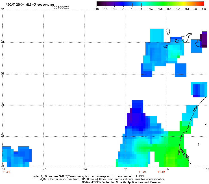Click the -0.7 colorbar tick label

click(x=150, y=9)
